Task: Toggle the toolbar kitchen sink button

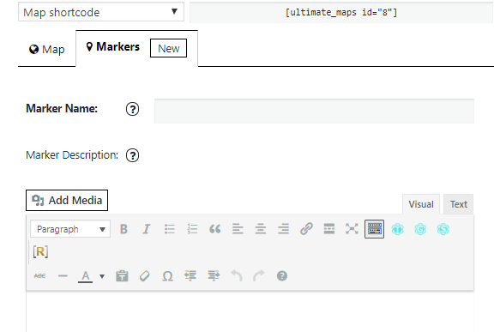Action: [x=374, y=229]
